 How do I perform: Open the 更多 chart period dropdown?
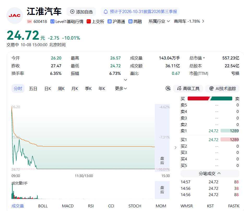[x=121, y=88]
